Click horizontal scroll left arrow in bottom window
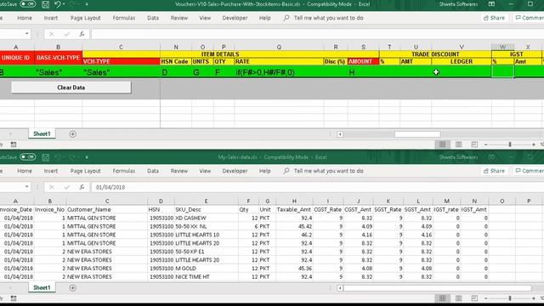The image size is (544, 306). (x=340, y=288)
